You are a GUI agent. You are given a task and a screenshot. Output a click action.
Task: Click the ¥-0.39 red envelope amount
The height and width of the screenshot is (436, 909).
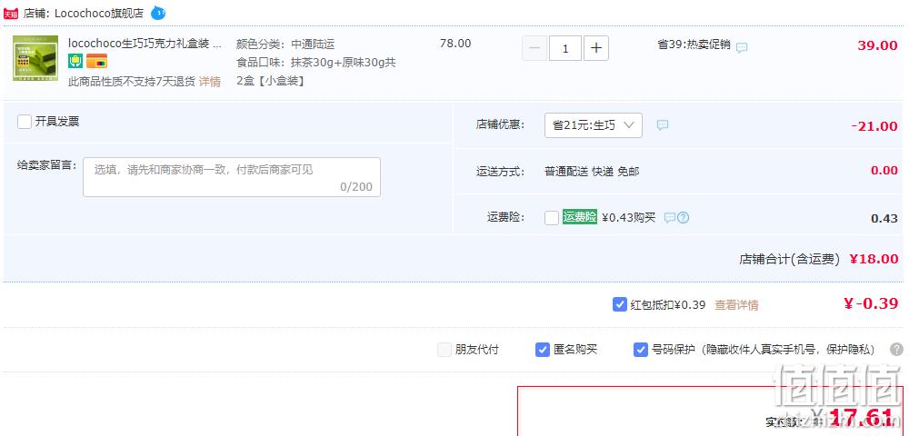[871, 303]
